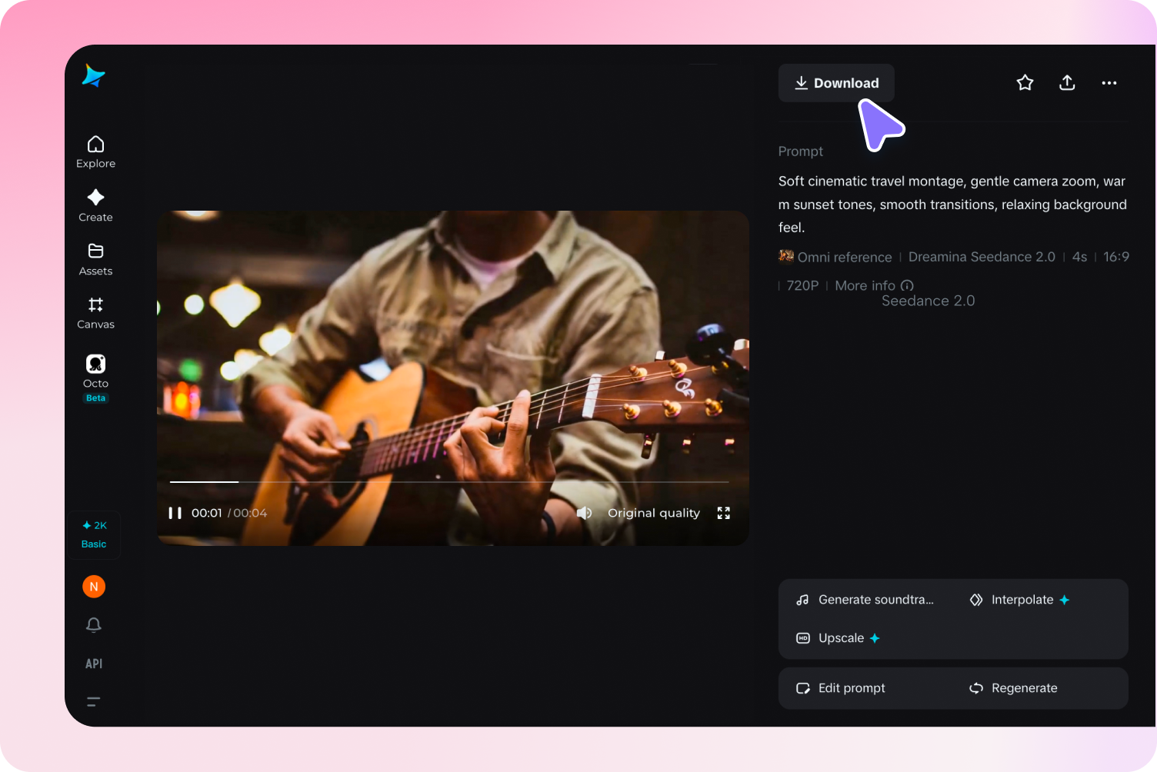Click the 'Prompt' heading label
Screen dimensions: 1157x772
(x=800, y=151)
